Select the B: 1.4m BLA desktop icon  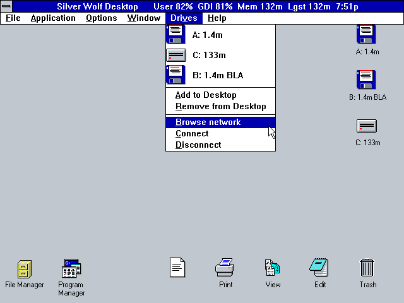click(x=366, y=80)
